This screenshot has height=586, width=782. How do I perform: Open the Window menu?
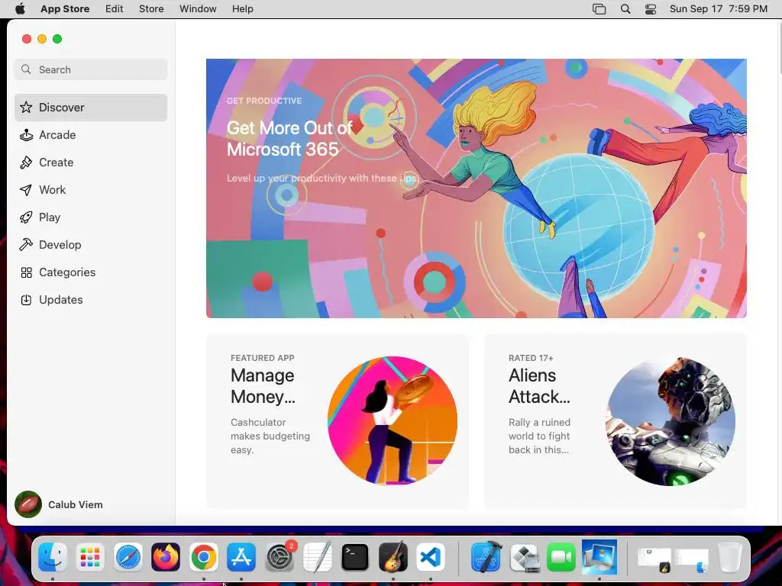coord(198,9)
